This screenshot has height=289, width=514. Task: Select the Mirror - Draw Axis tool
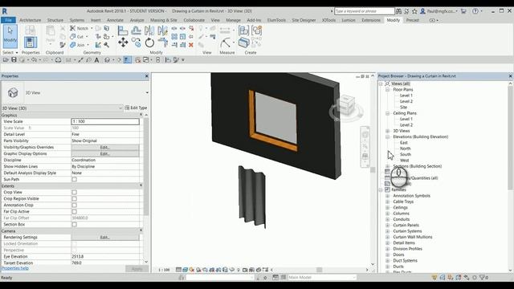162,31
